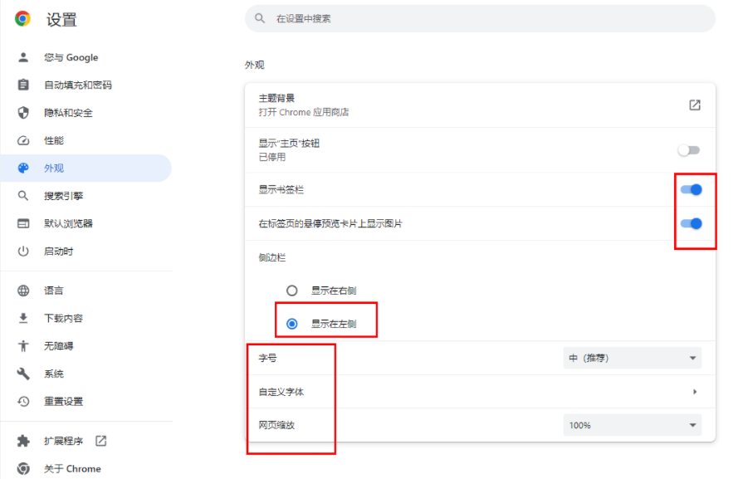
Task: Click the 侧边栏 label
Action: pos(272,257)
